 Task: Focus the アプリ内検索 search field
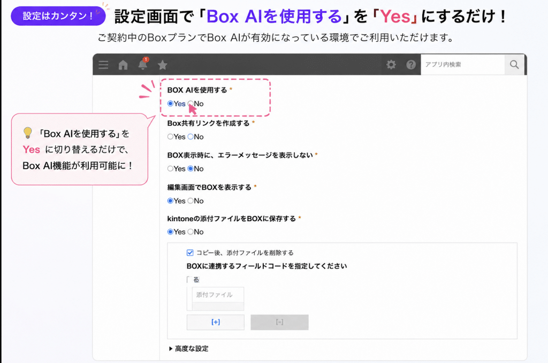(463, 64)
